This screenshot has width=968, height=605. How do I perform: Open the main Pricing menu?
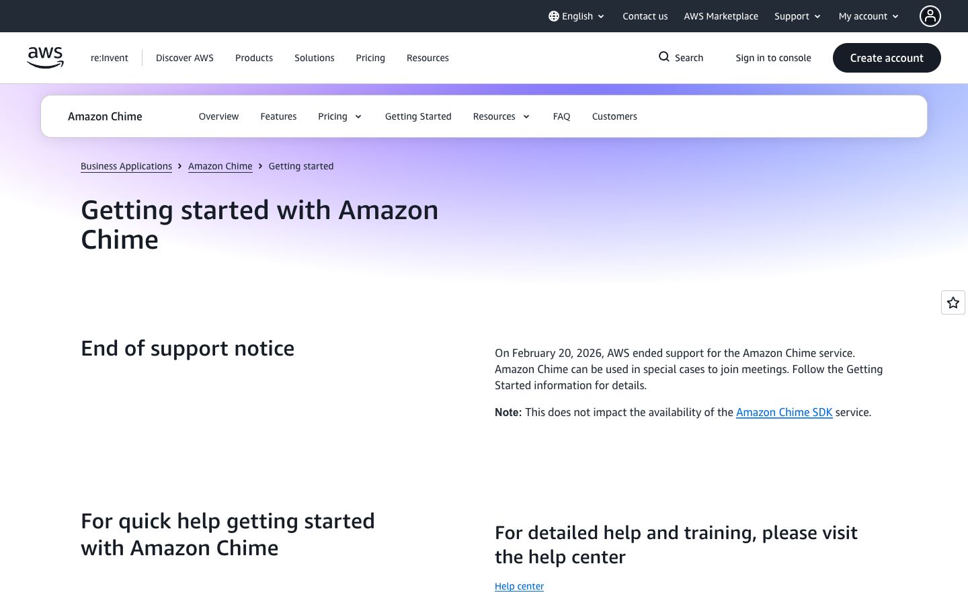[370, 58]
